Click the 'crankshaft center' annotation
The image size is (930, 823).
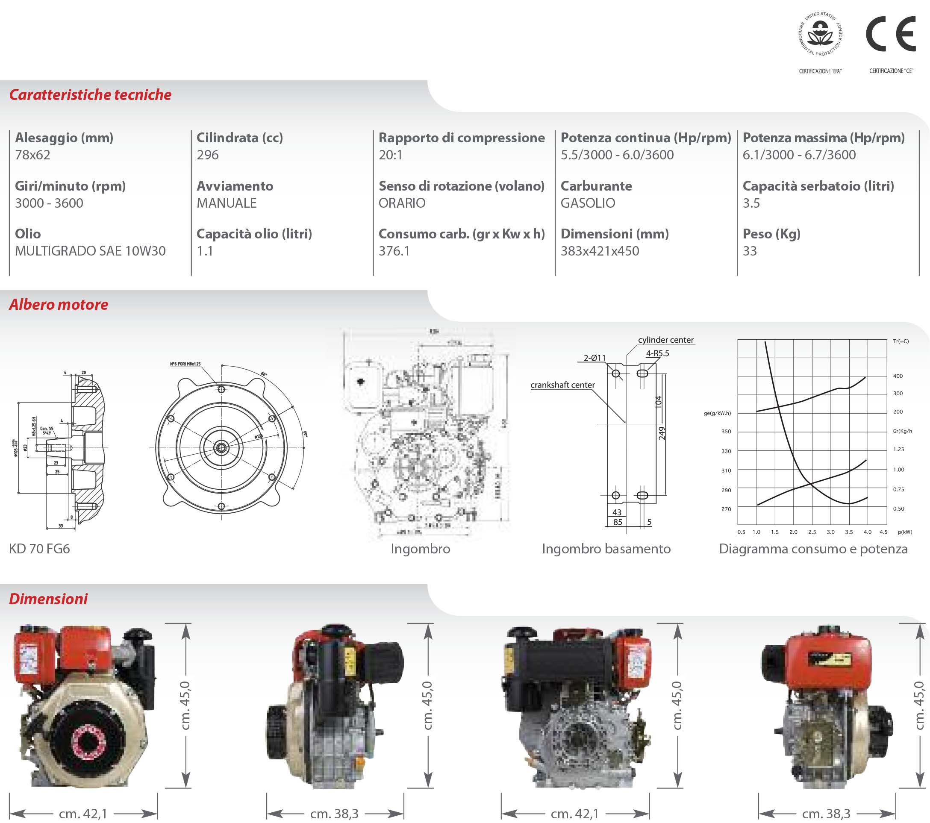point(562,385)
